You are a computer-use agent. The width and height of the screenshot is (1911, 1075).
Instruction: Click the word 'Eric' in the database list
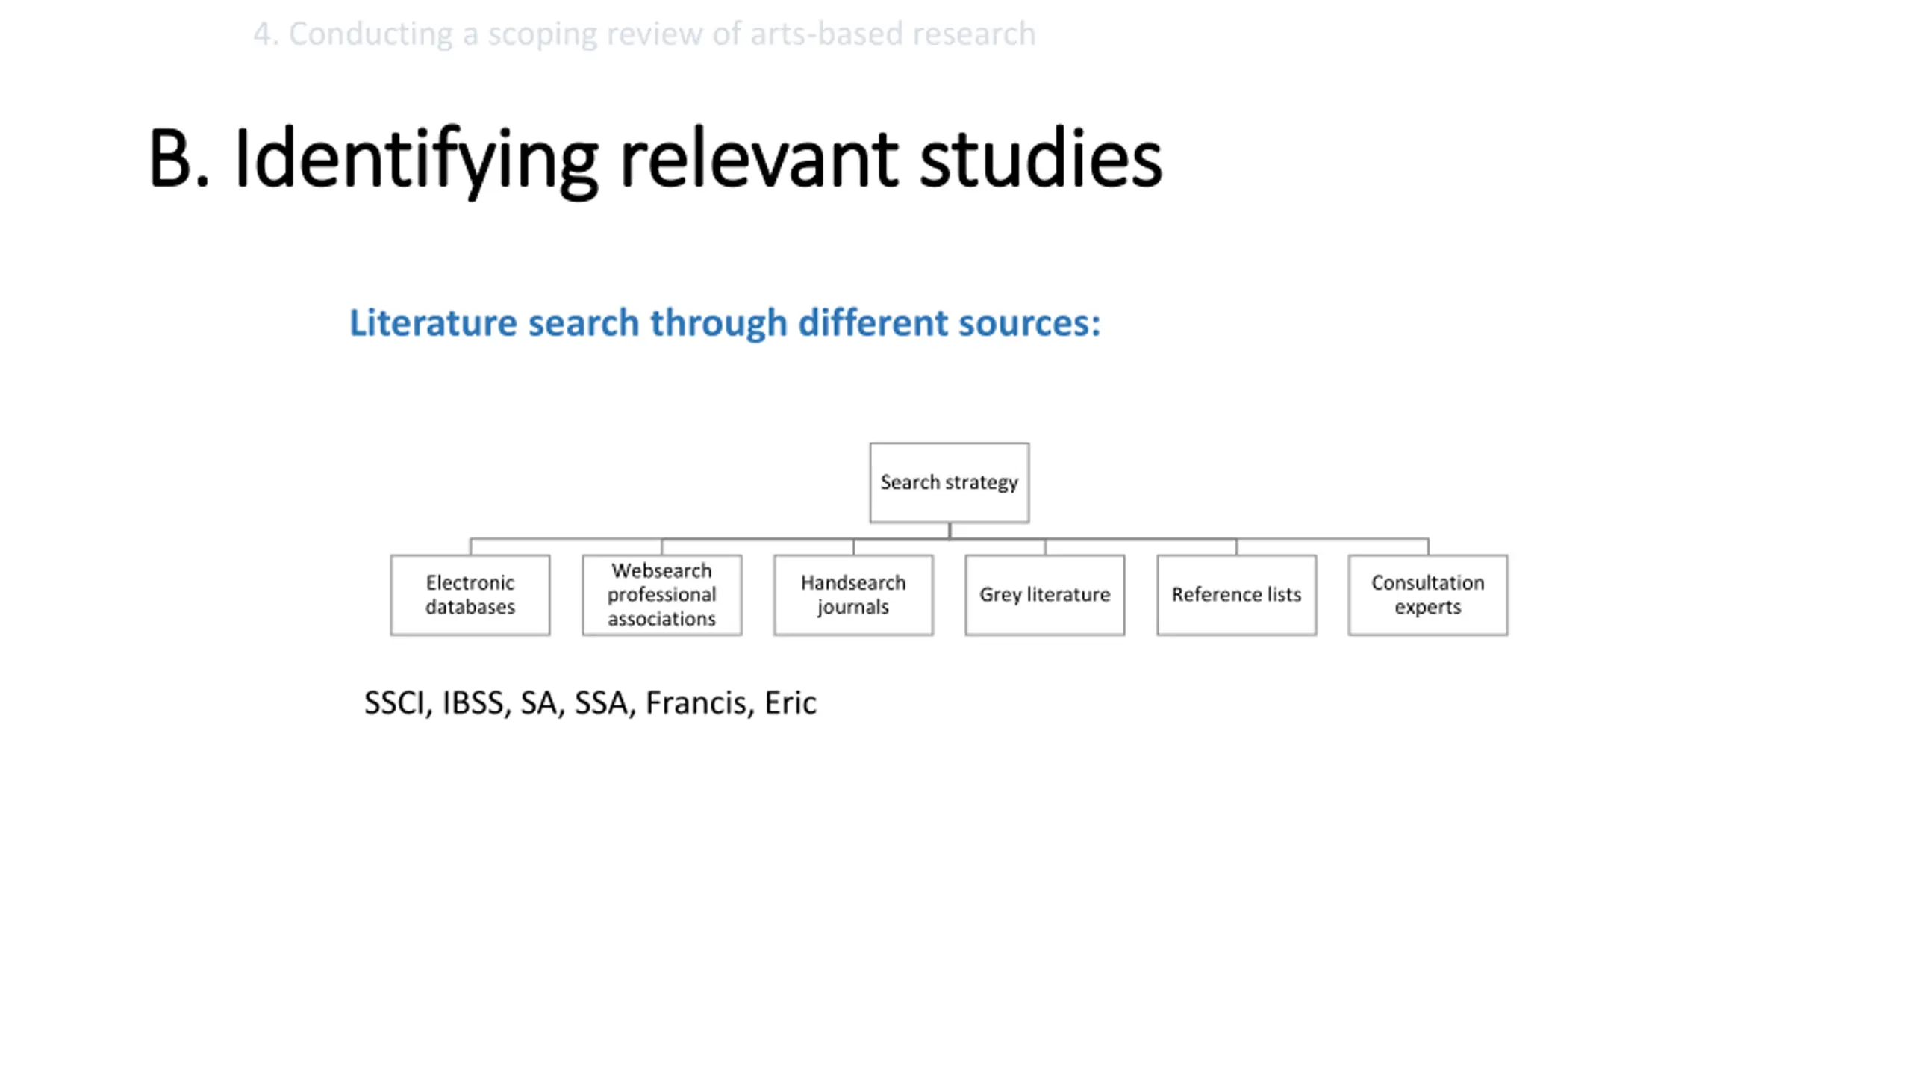tap(791, 703)
